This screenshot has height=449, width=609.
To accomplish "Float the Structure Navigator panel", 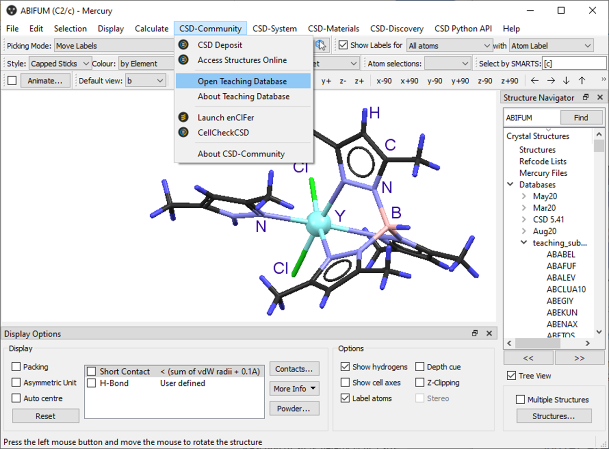I will point(586,97).
